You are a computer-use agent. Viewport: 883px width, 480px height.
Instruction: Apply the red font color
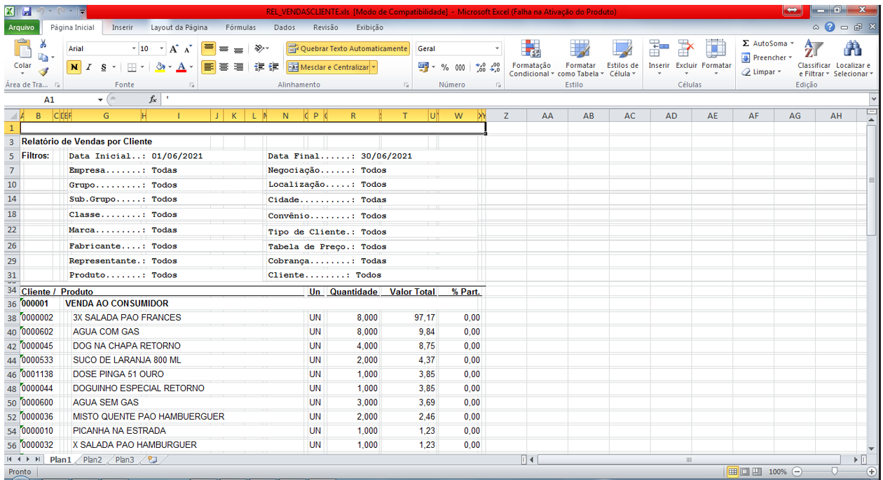pos(181,67)
